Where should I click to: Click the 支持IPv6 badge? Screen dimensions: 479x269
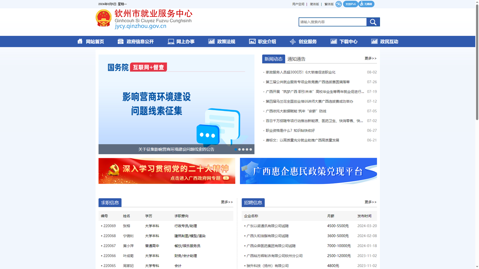350,4
